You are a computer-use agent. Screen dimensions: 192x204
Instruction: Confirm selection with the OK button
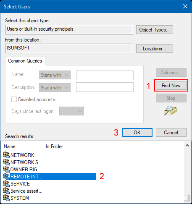(137, 132)
